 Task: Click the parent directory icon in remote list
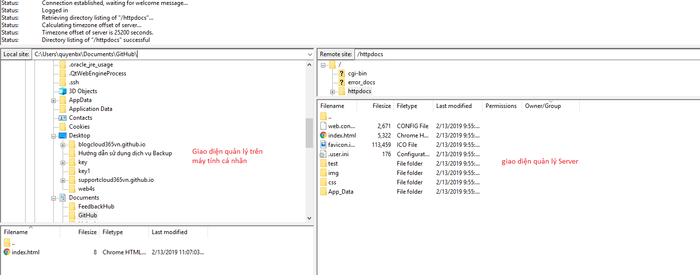pyautogui.click(x=323, y=116)
